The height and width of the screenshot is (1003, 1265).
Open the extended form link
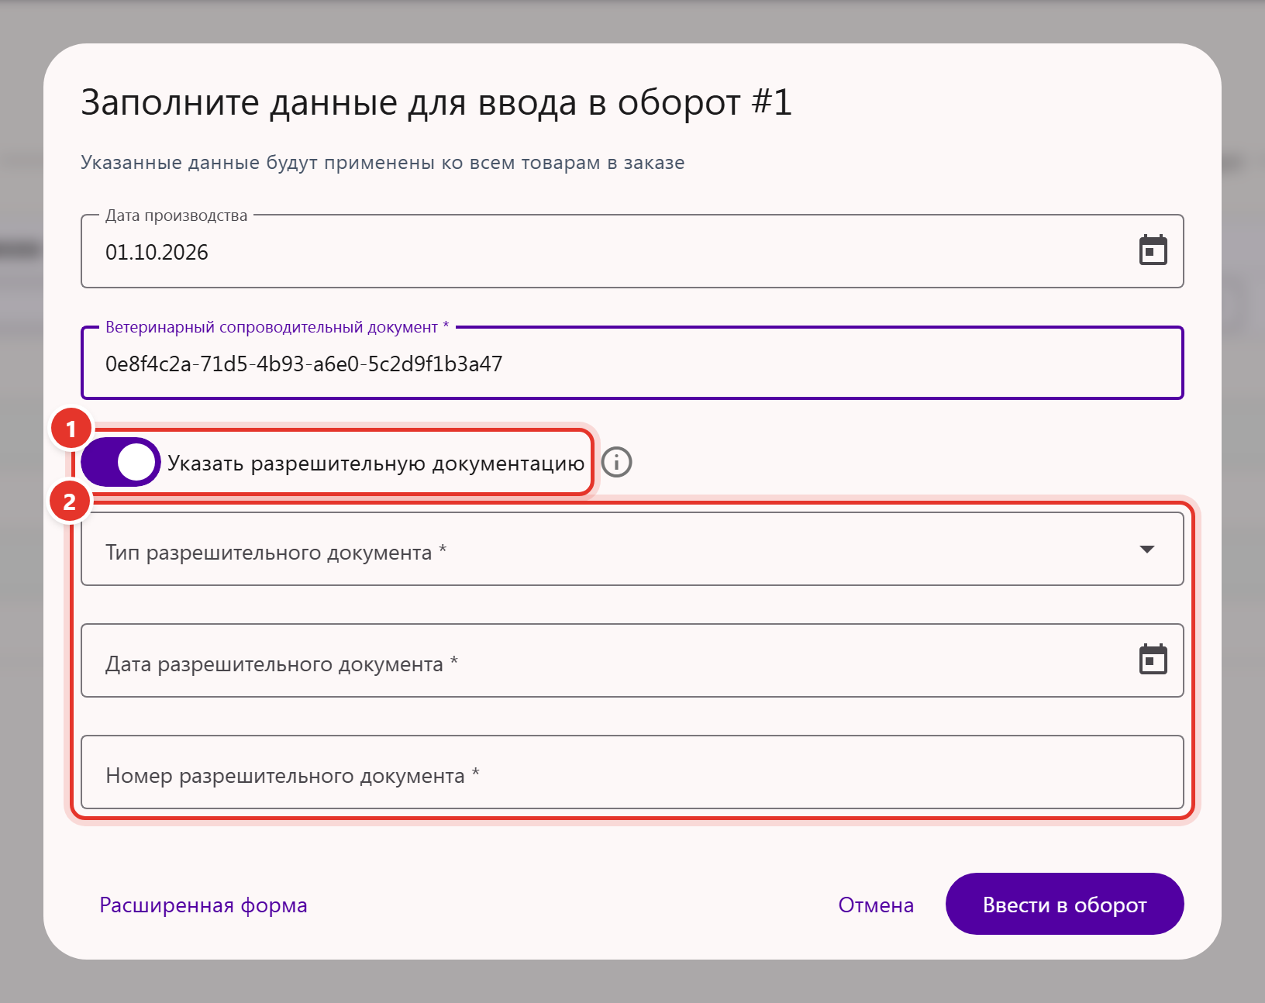click(x=203, y=905)
